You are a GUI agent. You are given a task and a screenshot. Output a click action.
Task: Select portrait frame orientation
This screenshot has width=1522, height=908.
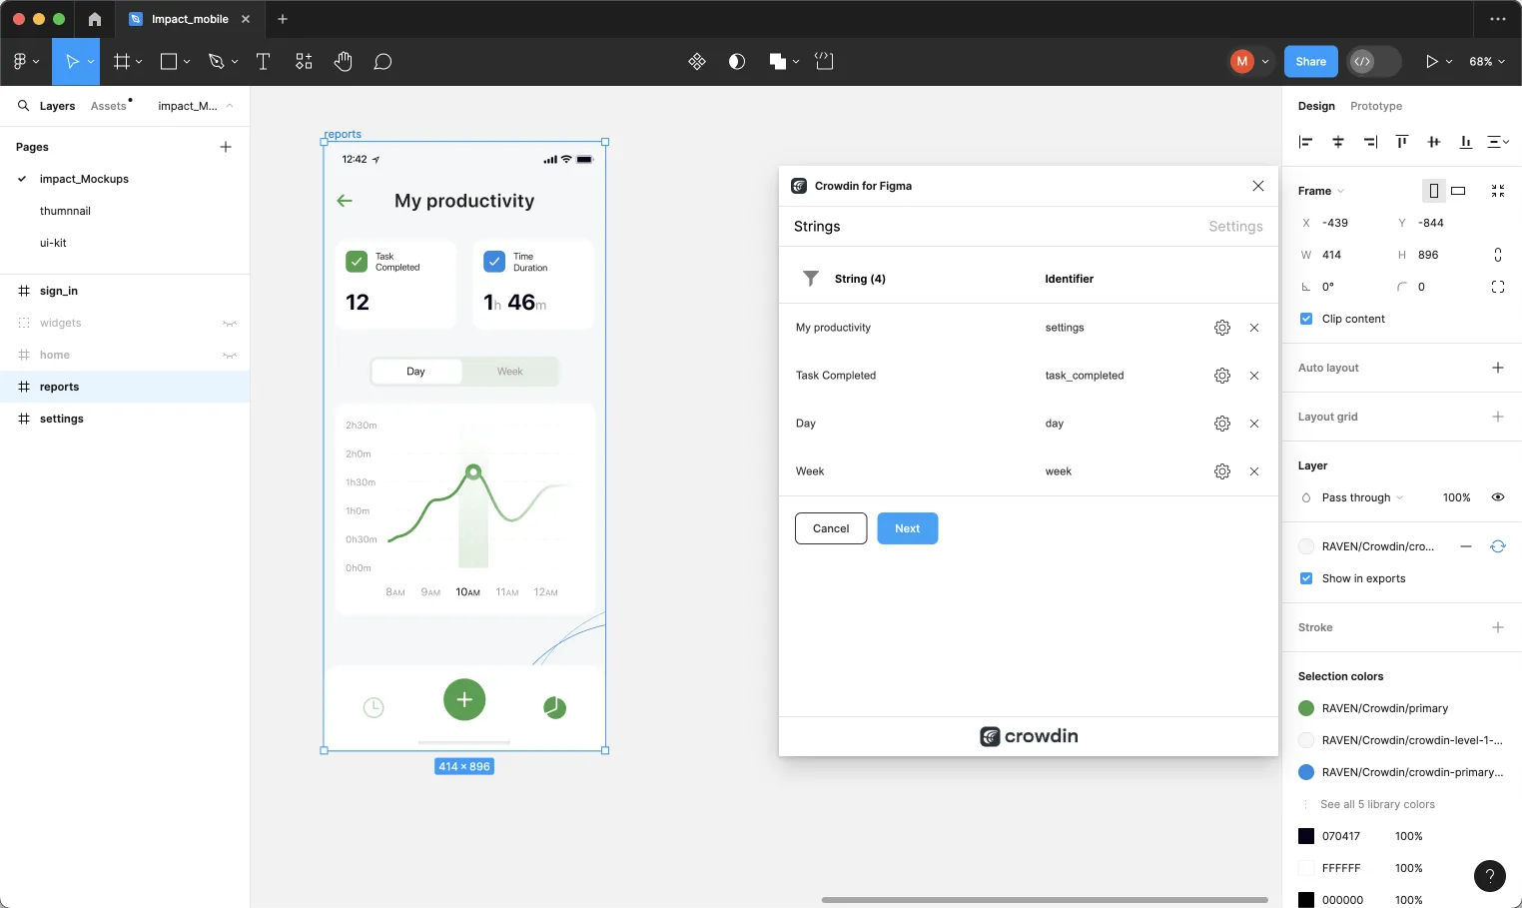coord(1434,191)
